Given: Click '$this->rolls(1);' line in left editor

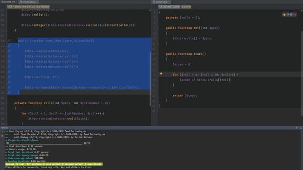Looking at the screenshot, I should (x=35, y=15).
